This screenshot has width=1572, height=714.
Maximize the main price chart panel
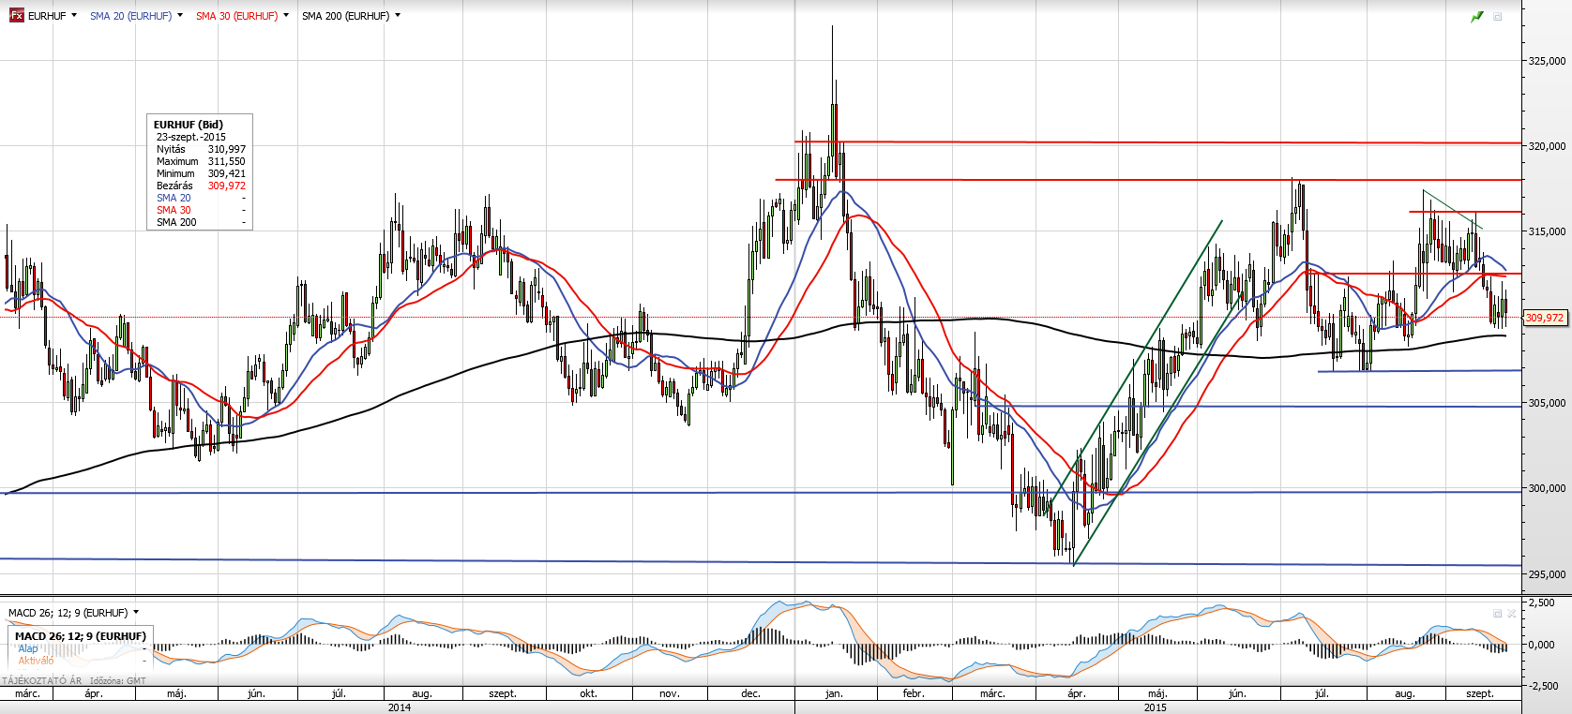pyautogui.click(x=1498, y=17)
